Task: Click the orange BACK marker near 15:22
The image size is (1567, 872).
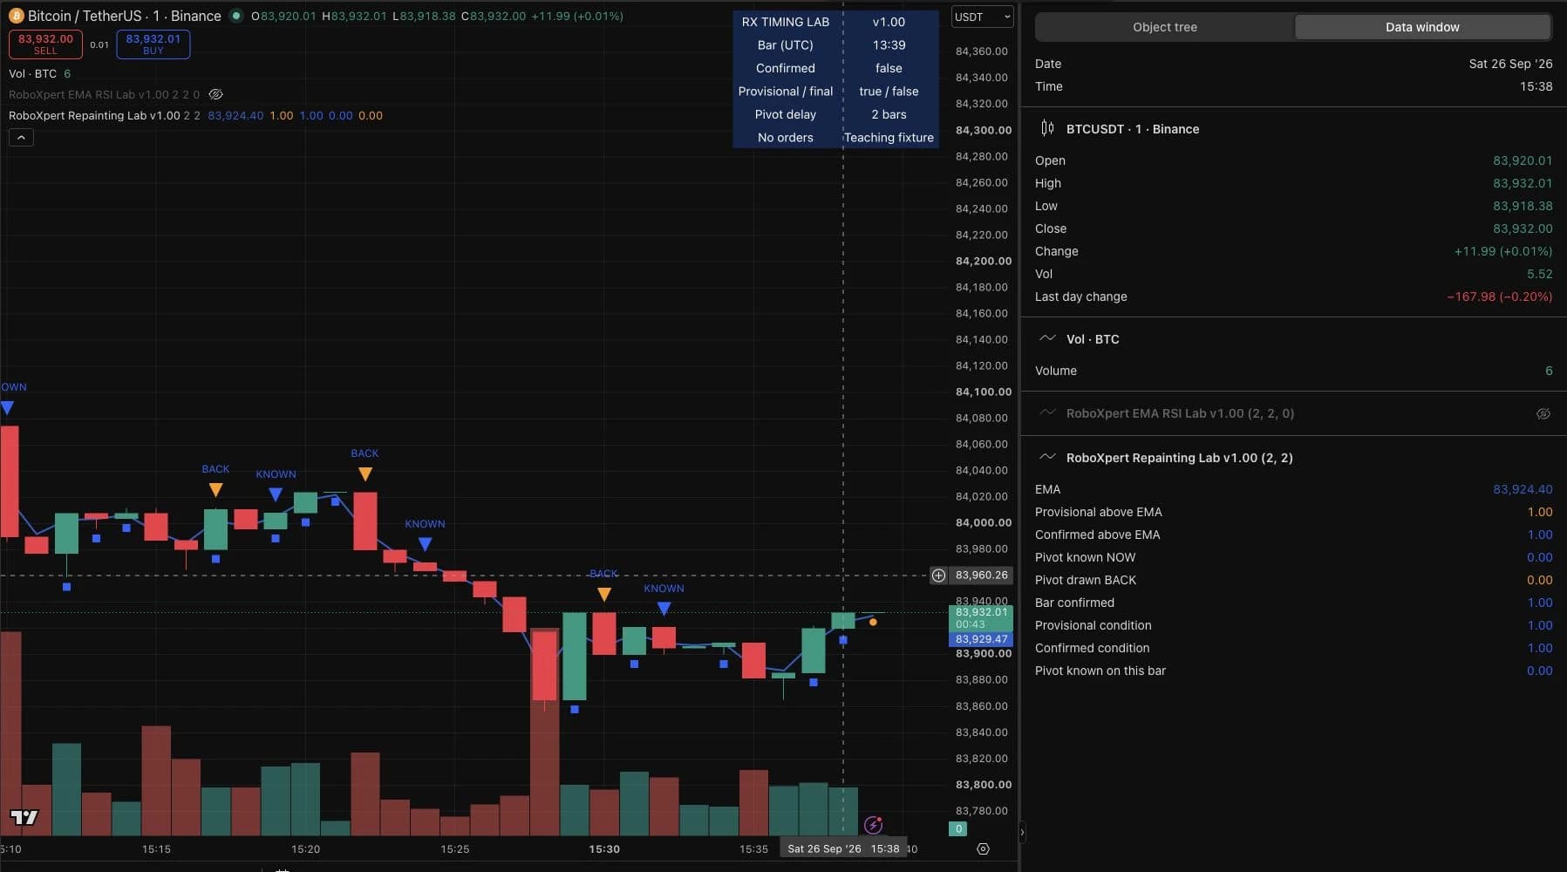Action: 365,474
